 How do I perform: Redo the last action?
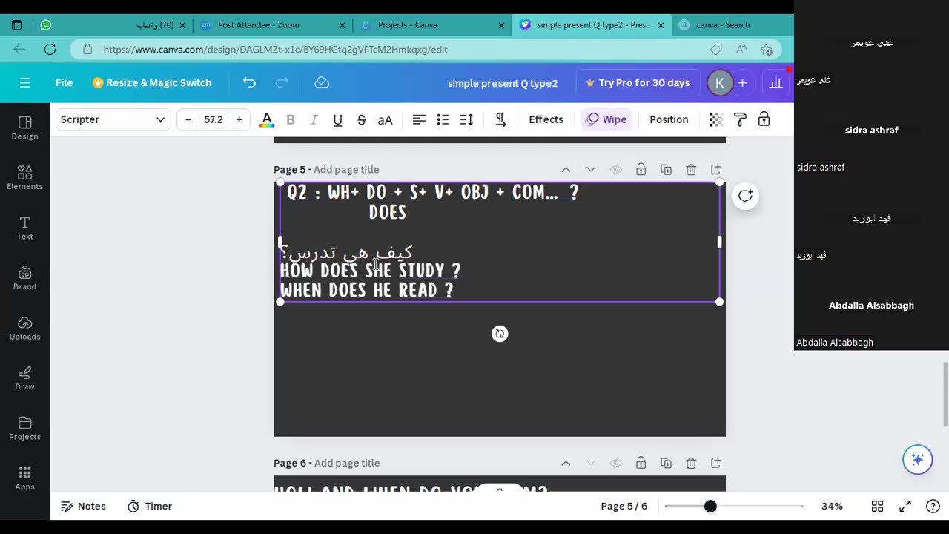click(282, 83)
